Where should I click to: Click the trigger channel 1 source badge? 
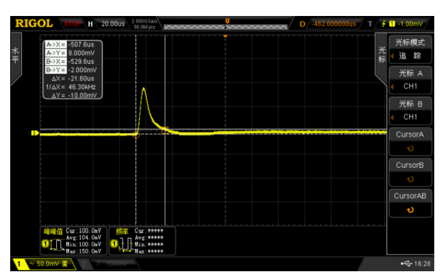[x=392, y=24]
